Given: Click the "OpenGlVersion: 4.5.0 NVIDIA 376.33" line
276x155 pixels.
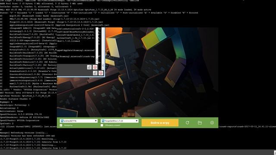Looking at the screenshot, I should 21,114.
